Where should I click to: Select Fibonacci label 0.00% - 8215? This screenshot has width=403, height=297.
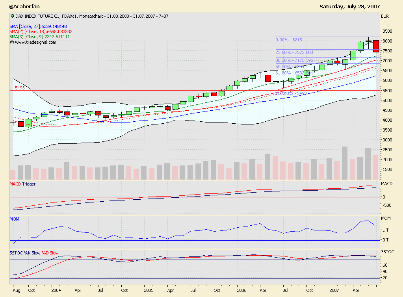[x=289, y=40]
